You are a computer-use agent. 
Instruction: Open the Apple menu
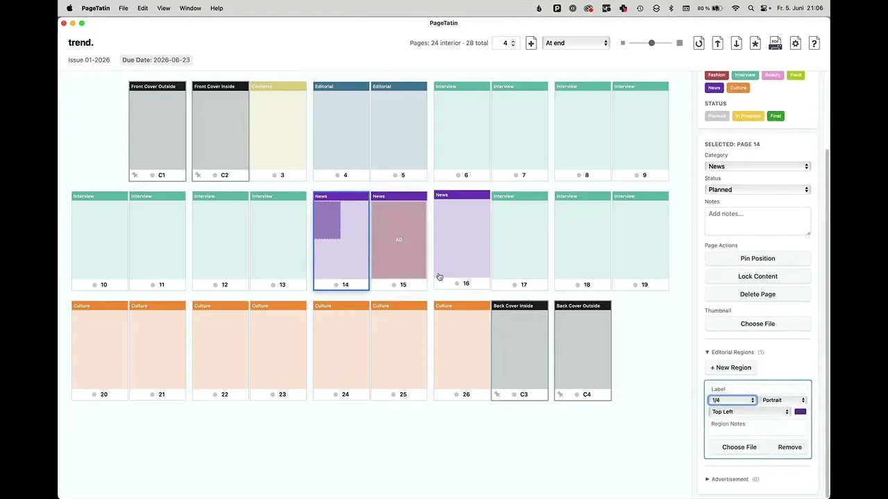tap(69, 8)
